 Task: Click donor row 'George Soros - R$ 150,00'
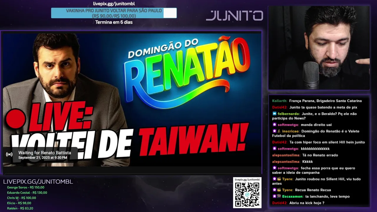coord(26,187)
